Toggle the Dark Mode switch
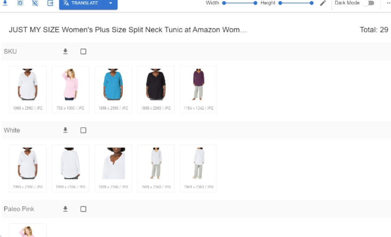This screenshot has width=391, height=237. 369,3
